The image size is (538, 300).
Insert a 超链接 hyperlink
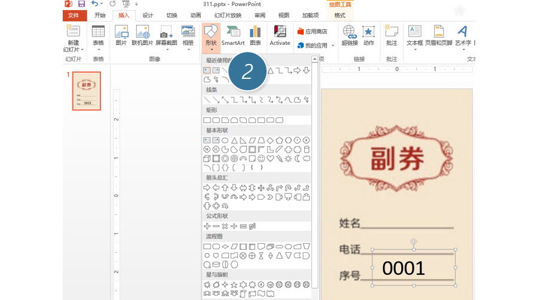[350, 36]
